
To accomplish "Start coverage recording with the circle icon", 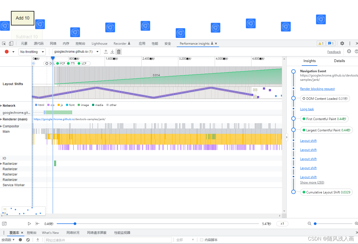I will [x=20, y=240].
